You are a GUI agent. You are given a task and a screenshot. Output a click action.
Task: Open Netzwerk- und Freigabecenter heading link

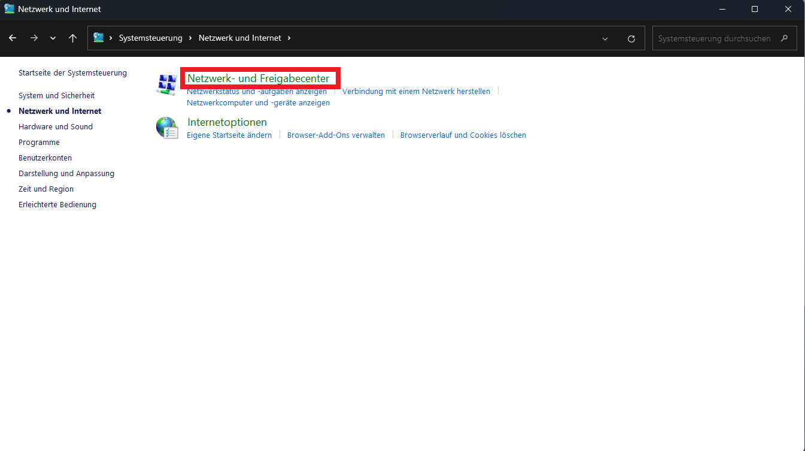click(258, 78)
